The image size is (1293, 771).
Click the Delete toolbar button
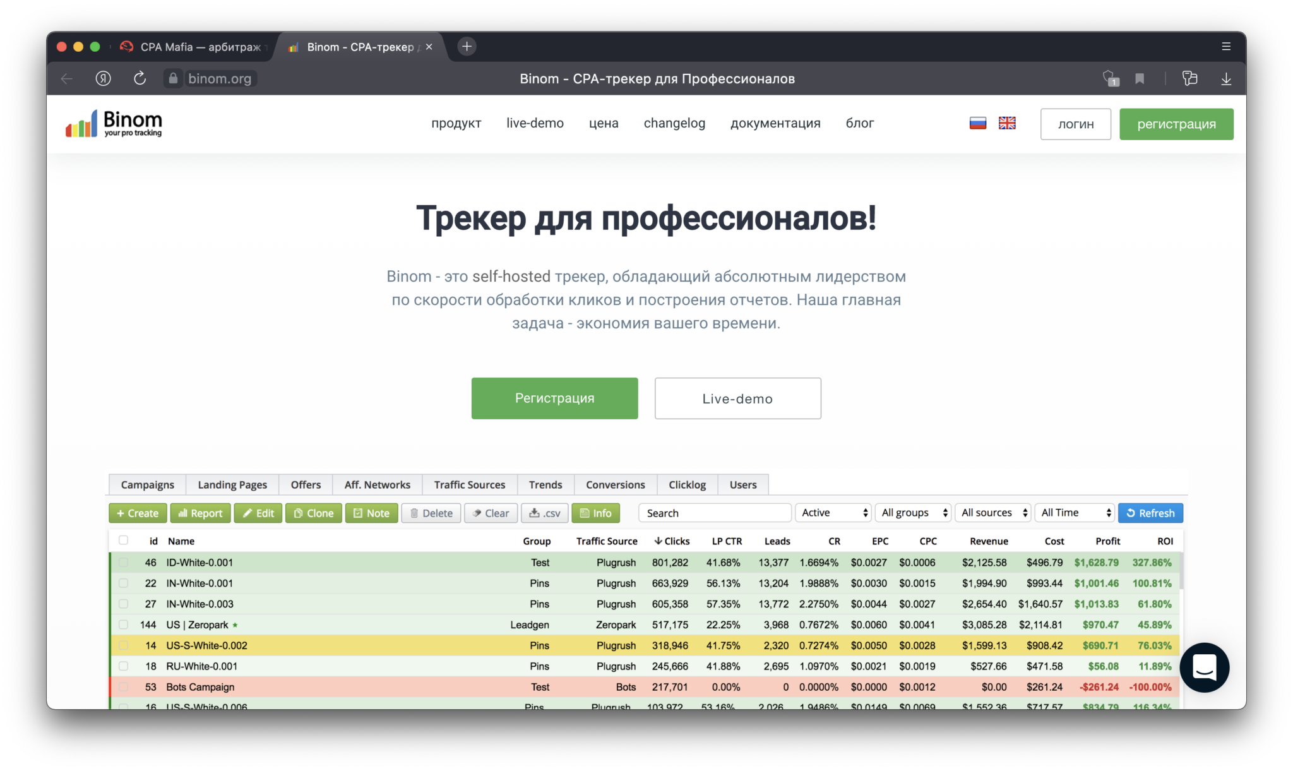point(431,513)
